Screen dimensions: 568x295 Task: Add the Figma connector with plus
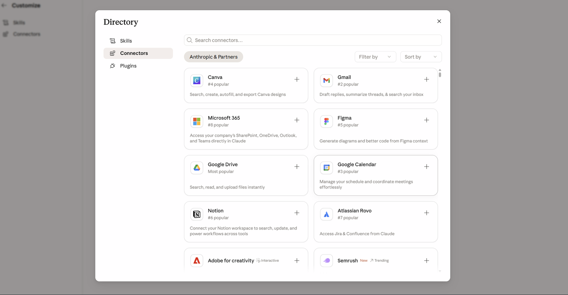coord(426,120)
